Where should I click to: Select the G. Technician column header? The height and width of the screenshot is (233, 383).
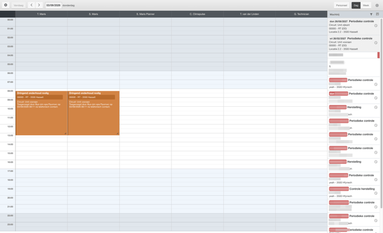coord(301,14)
